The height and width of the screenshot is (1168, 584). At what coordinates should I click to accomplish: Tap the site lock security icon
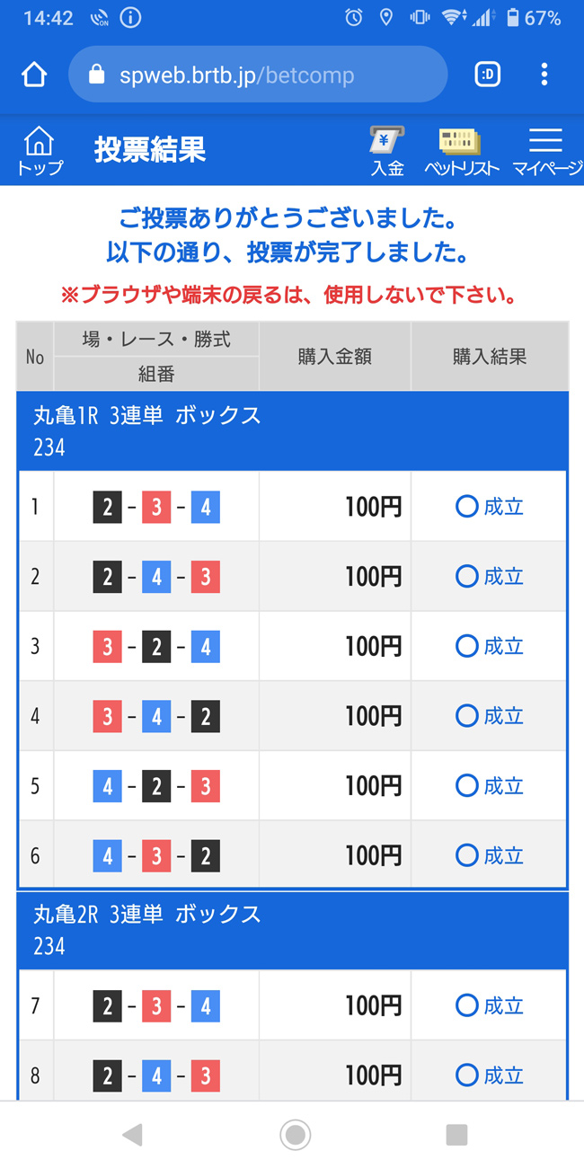pos(97,75)
